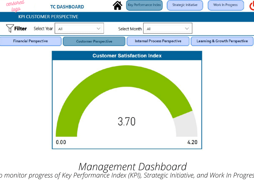
Task: Click the Customer Satisfaction Index title
Action: [127, 56]
